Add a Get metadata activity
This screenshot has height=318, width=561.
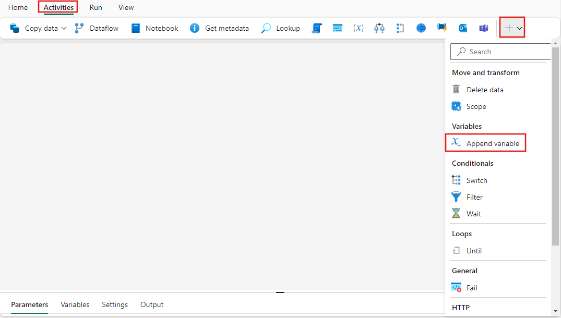(219, 28)
